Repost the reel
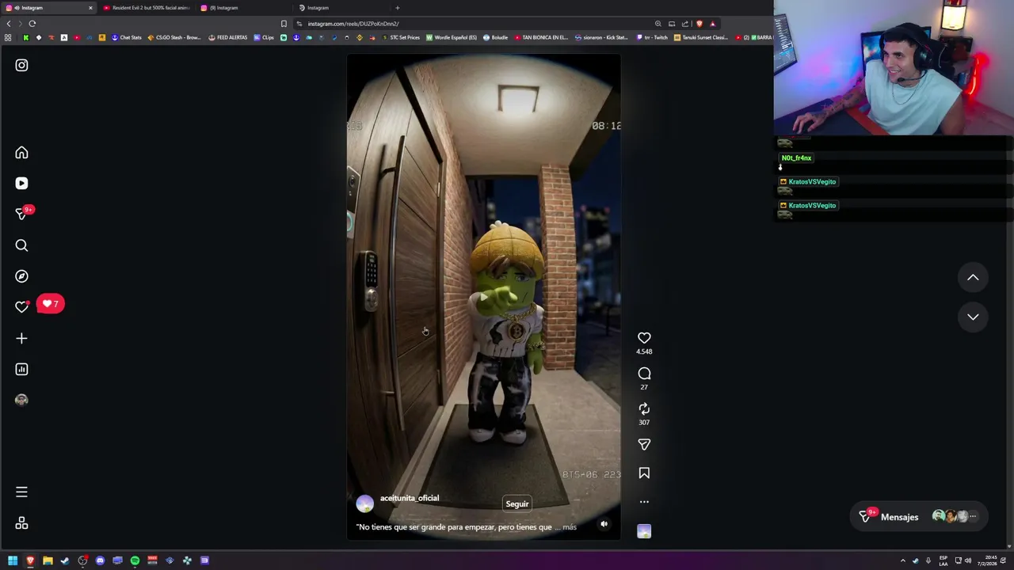The image size is (1014, 570). tap(644, 408)
